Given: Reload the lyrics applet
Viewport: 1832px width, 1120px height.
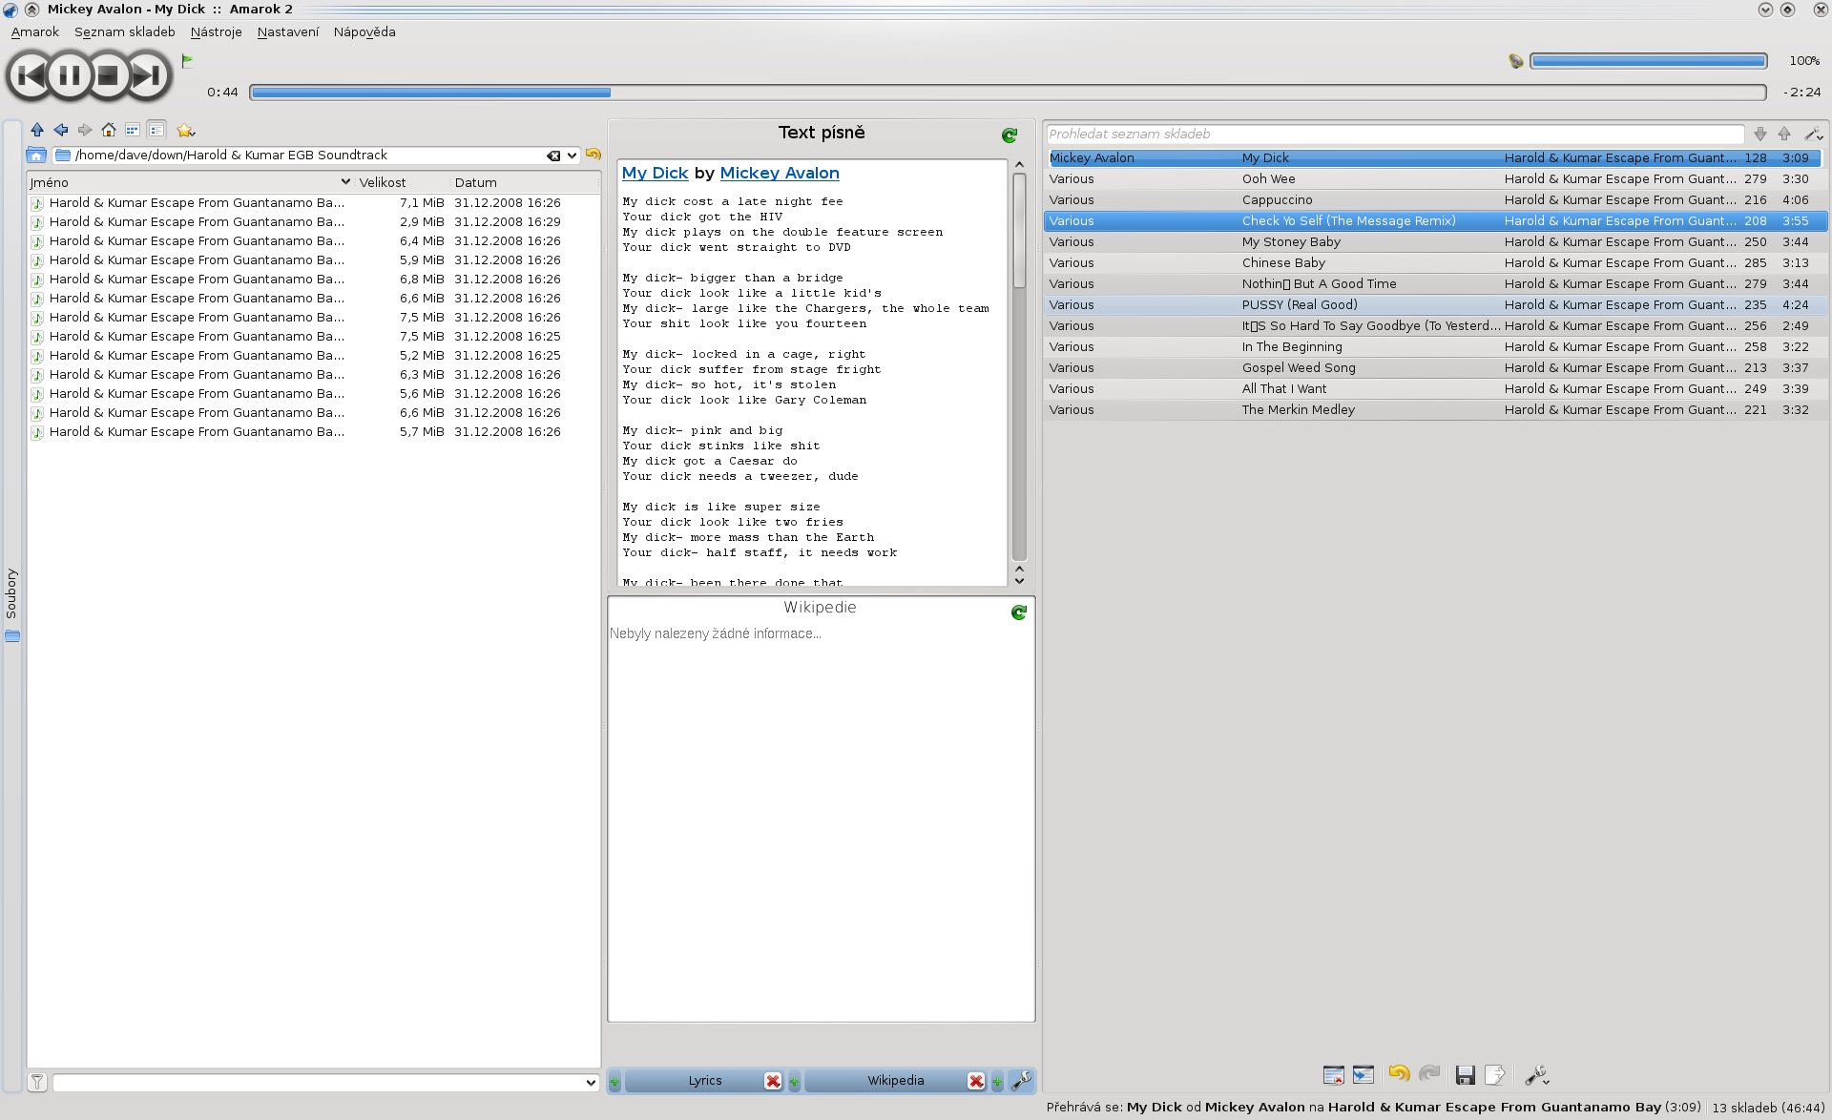Looking at the screenshot, I should click(1010, 135).
